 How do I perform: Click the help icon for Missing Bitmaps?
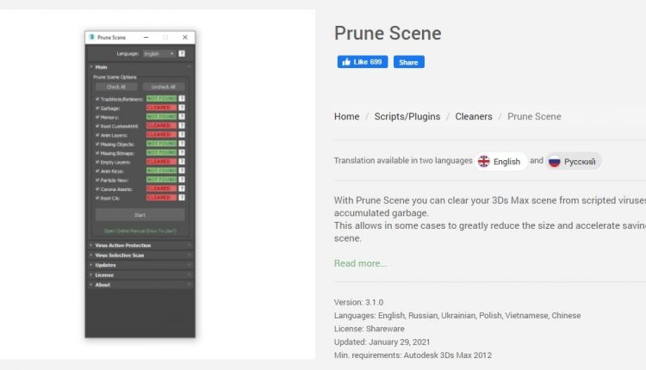coord(183,152)
